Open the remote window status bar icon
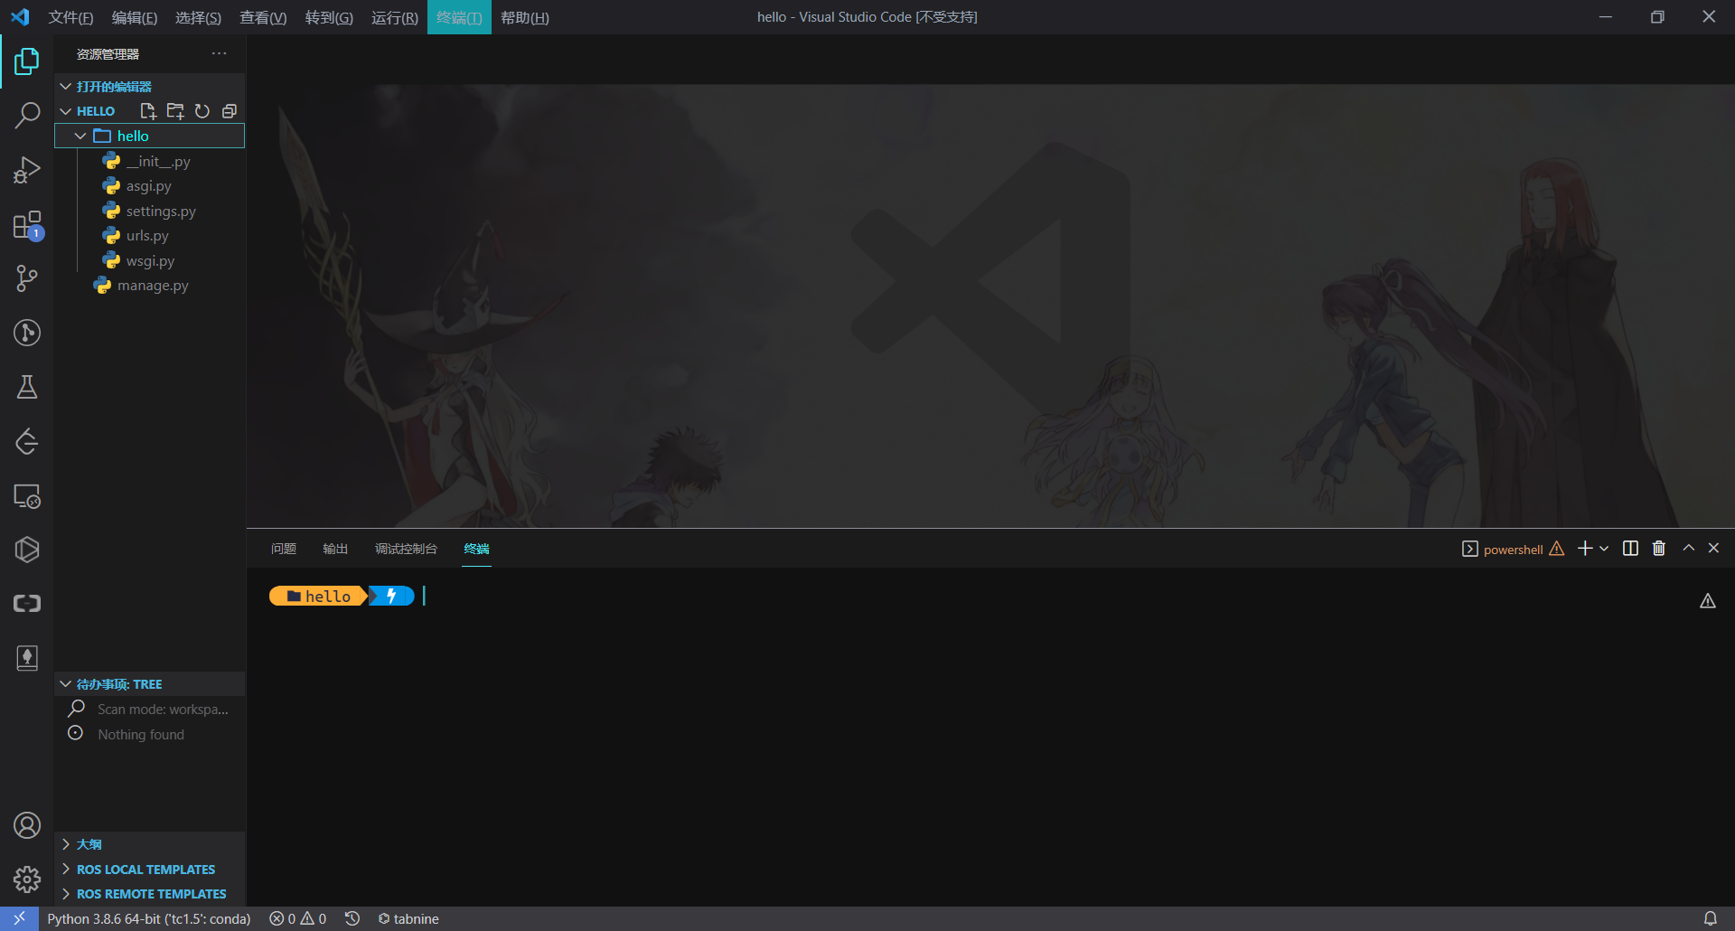1735x931 pixels. click(19, 918)
